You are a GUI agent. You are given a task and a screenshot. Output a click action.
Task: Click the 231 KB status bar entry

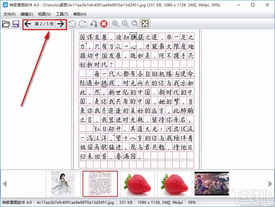coord(126,203)
